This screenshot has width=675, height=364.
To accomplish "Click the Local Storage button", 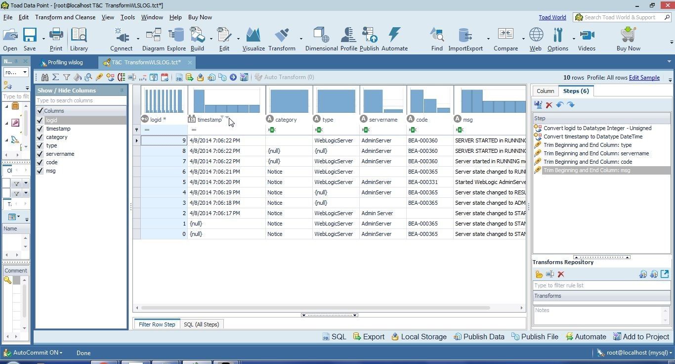I will click(419, 336).
